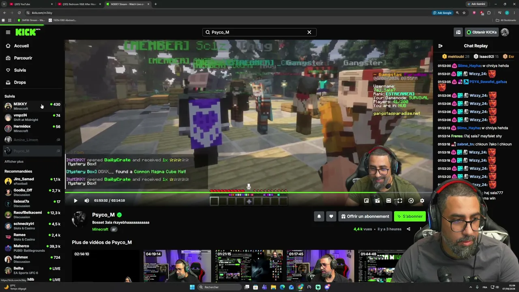
Task: Open Psyco_M profile avatar
Action: pos(79,219)
